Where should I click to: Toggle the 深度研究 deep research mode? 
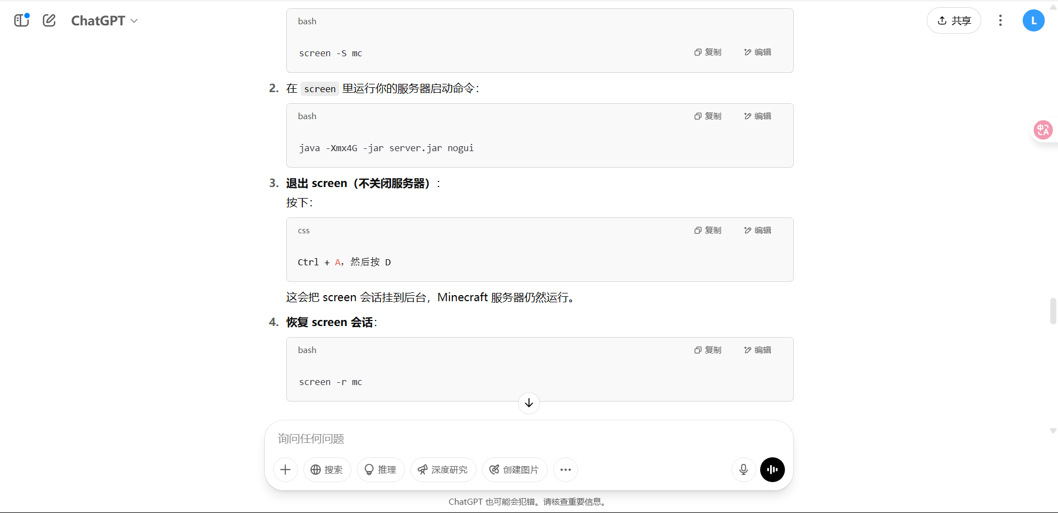click(x=443, y=469)
